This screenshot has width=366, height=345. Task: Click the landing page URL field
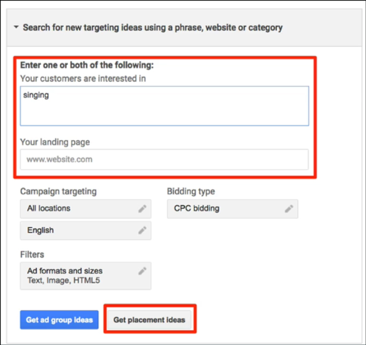click(x=164, y=159)
